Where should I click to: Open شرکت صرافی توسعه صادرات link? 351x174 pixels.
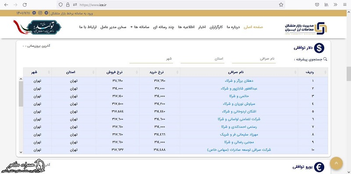(239, 150)
